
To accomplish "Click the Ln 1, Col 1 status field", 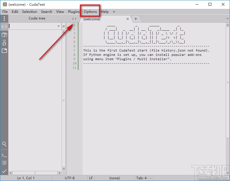I will tap(26, 178).
